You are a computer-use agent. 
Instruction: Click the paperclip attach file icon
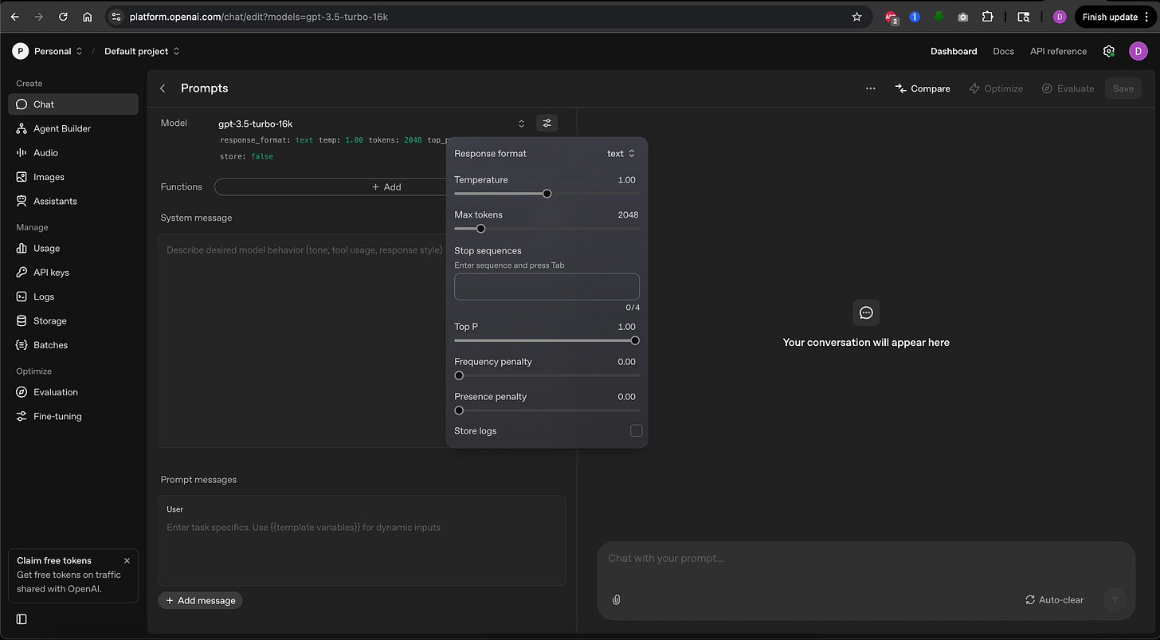coord(617,600)
